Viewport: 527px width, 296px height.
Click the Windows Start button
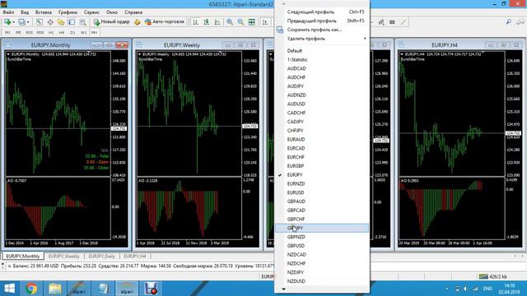(9, 289)
